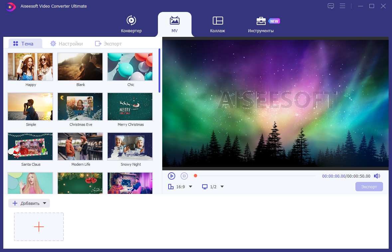Click the playback progress slider handle
Viewport: 392px width, 252px height.
pos(196,176)
